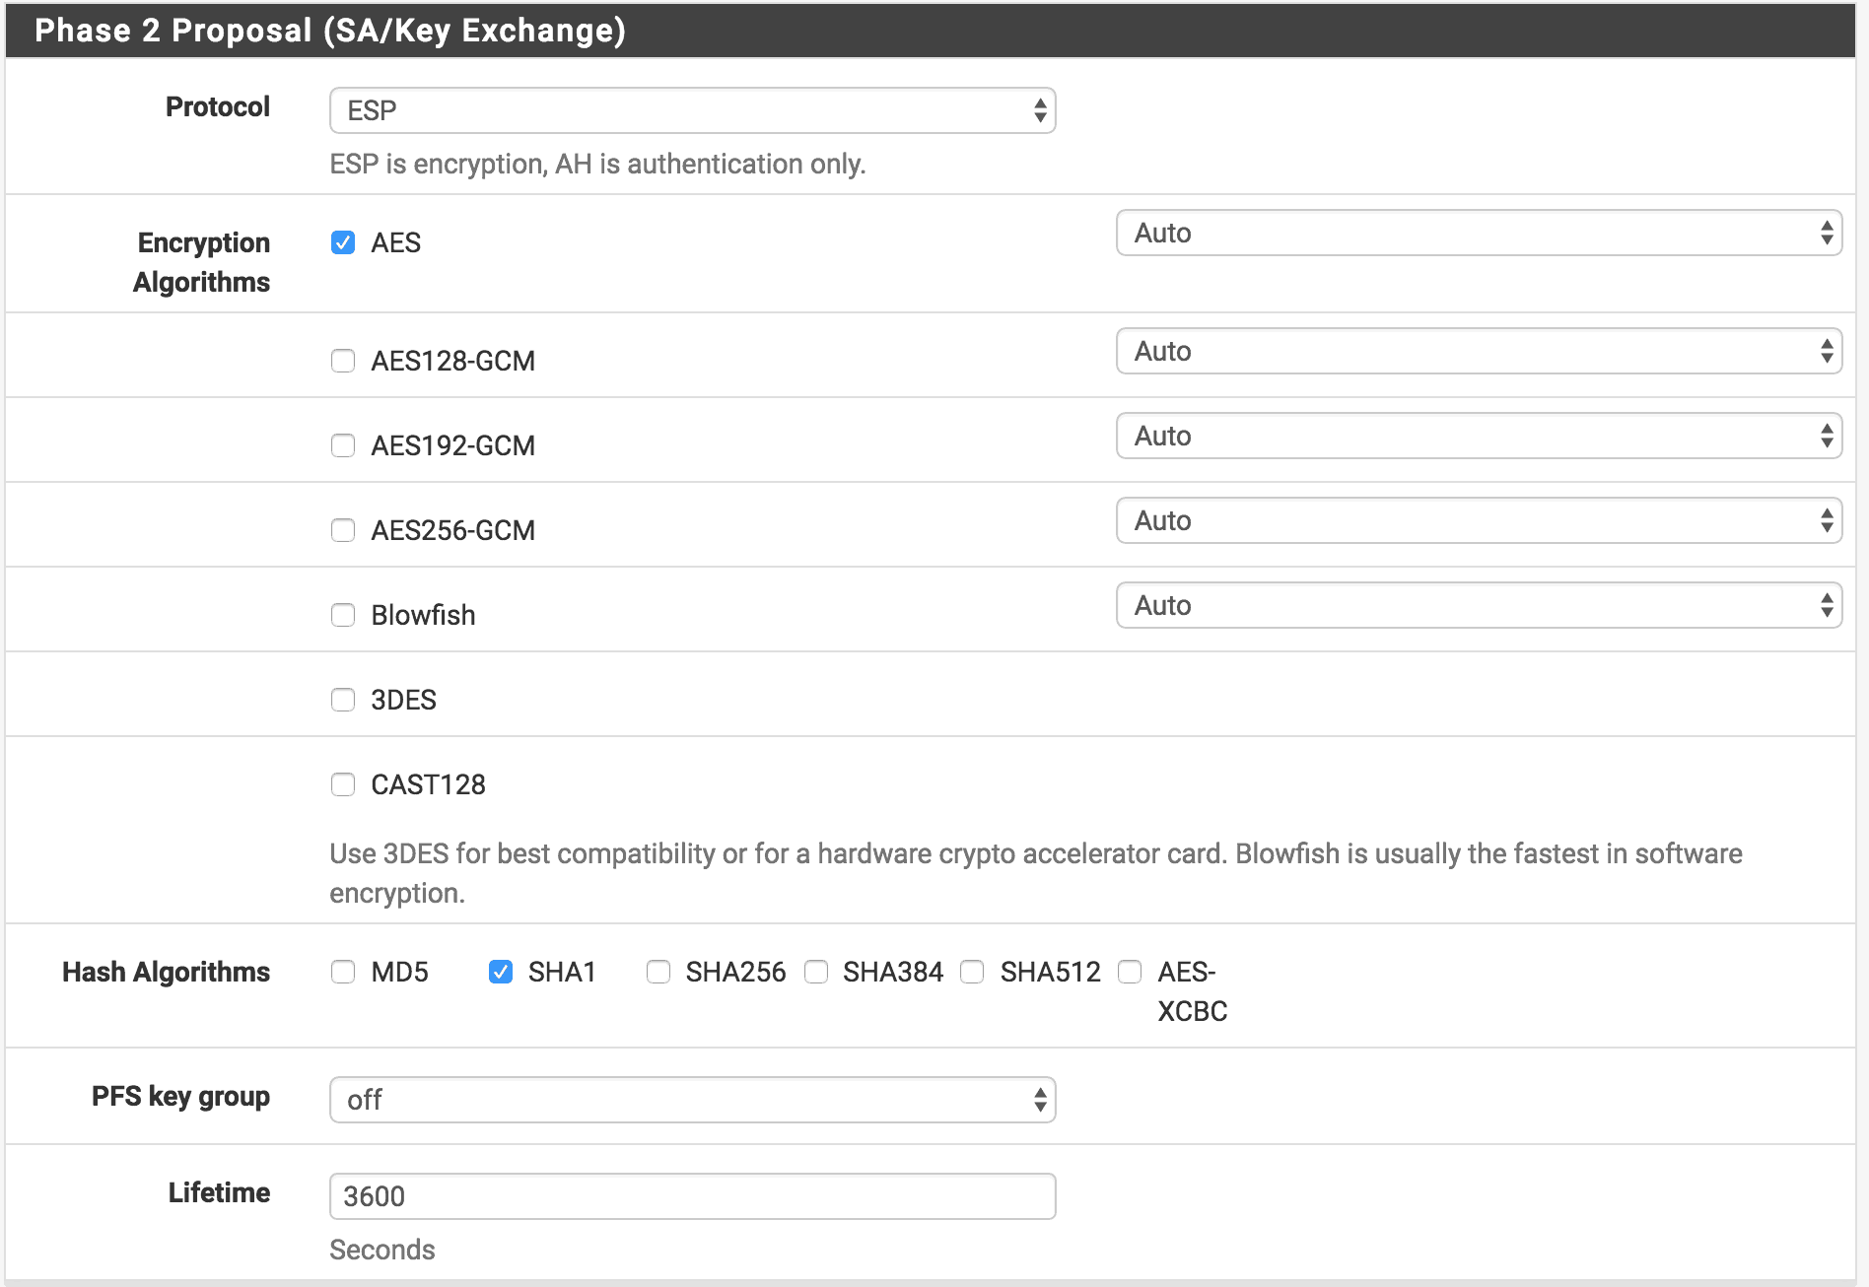The height and width of the screenshot is (1287, 1869).
Task: Enable the AES192-GCM checkbox
Action: [343, 445]
